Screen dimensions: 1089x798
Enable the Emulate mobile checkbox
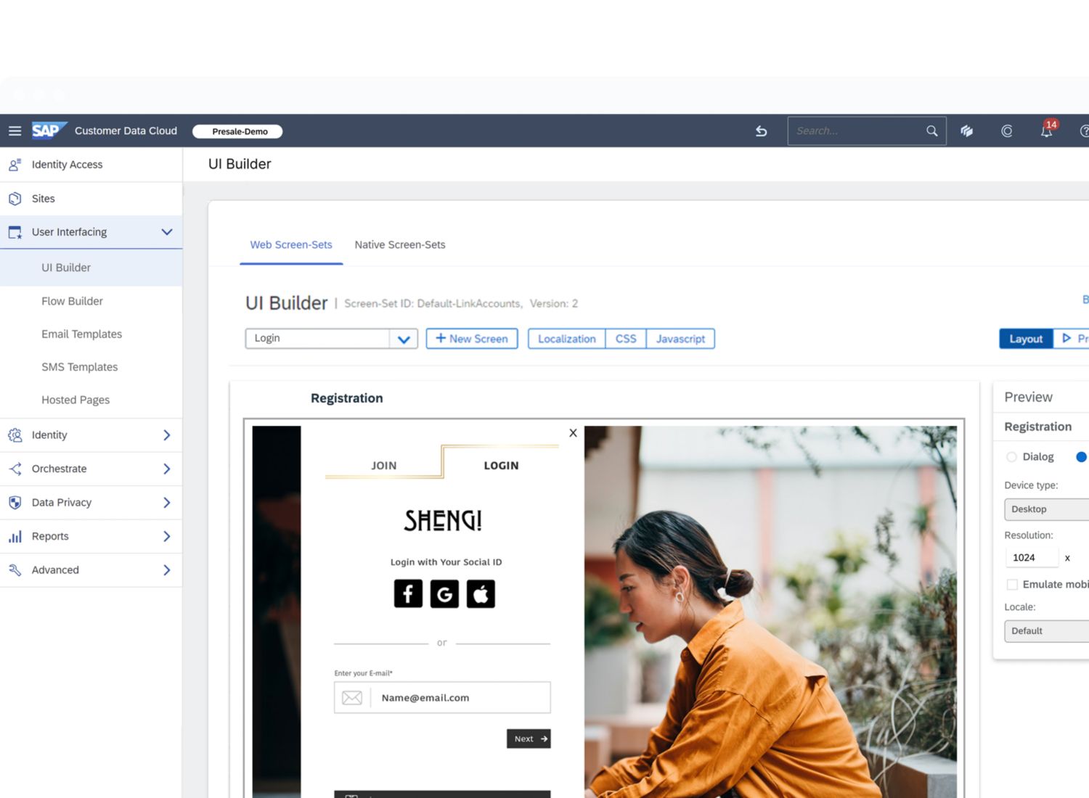pos(1012,585)
